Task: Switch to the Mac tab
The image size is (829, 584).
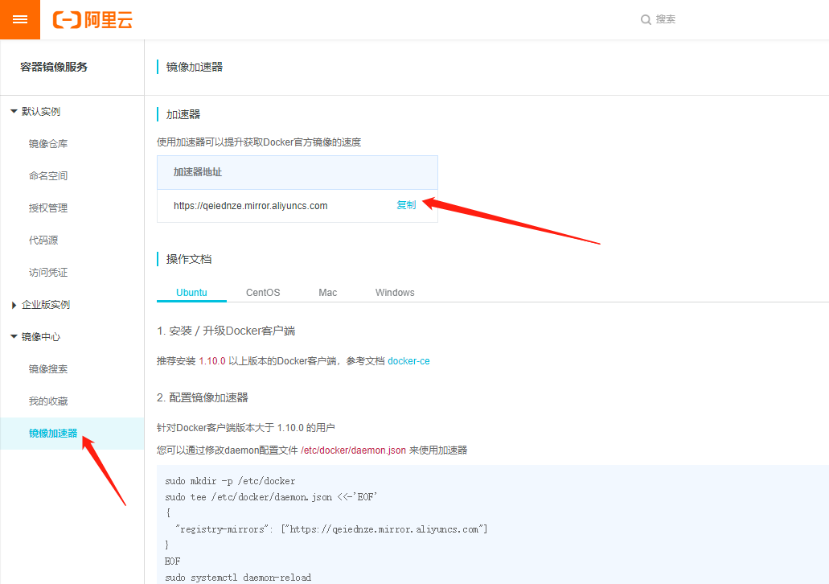Action: (327, 292)
